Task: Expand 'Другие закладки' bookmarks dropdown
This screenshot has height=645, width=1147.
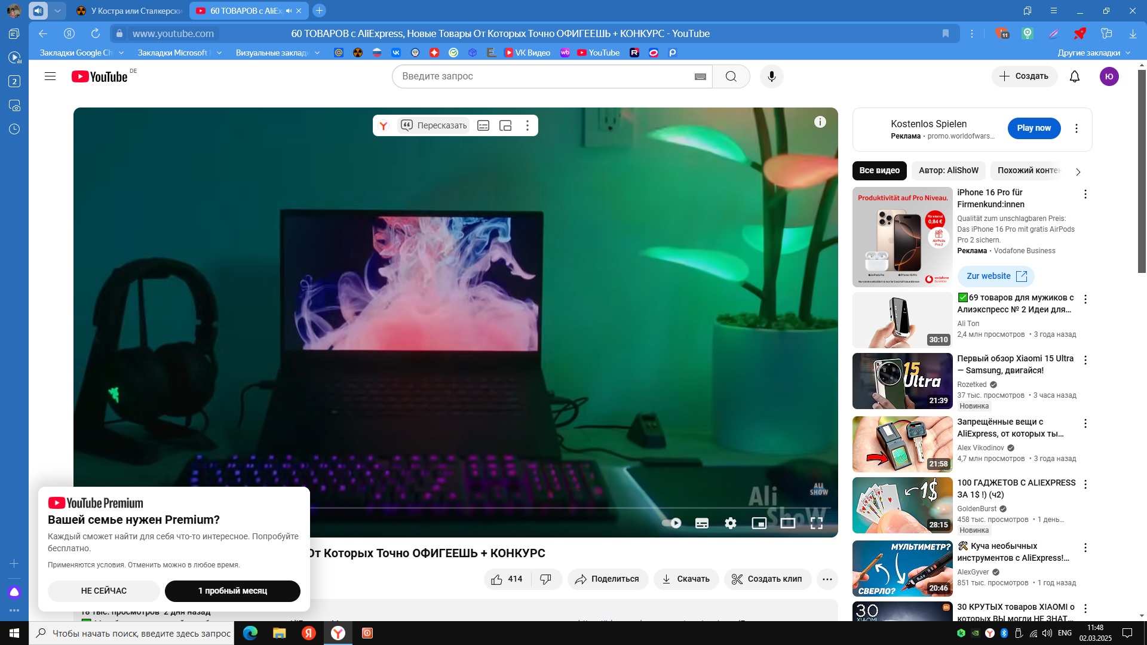Action: (x=1093, y=53)
